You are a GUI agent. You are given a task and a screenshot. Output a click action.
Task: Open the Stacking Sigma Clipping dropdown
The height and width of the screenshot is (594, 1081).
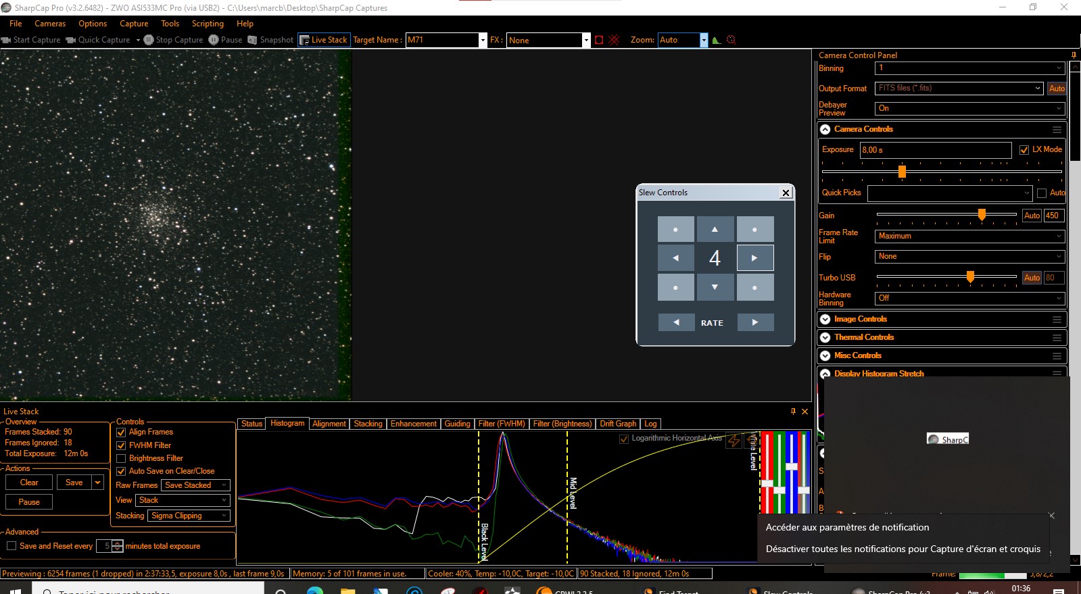click(x=189, y=516)
